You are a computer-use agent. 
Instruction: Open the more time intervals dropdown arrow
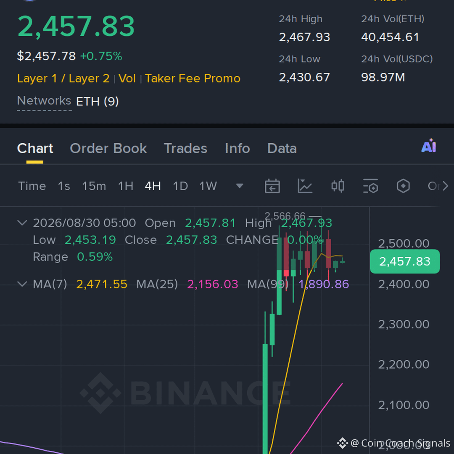[x=240, y=186]
